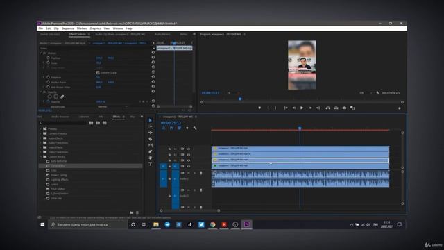Step forward one frame in Program monitor
This screenshot has height=250, width=444.
coord(310,108)
